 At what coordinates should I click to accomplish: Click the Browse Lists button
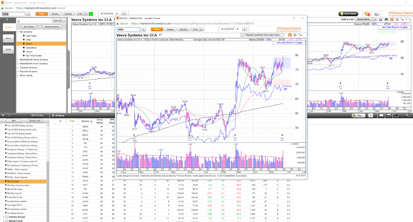(35, 121)
